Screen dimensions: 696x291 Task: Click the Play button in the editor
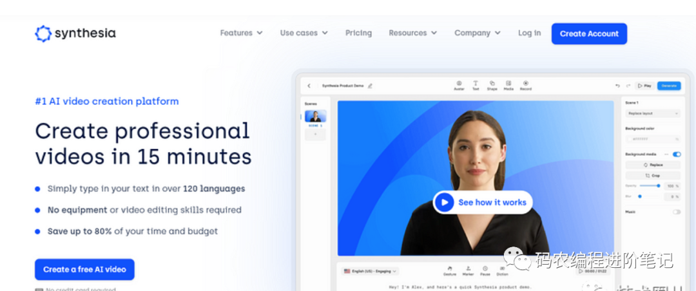click(x=645, y=86)
